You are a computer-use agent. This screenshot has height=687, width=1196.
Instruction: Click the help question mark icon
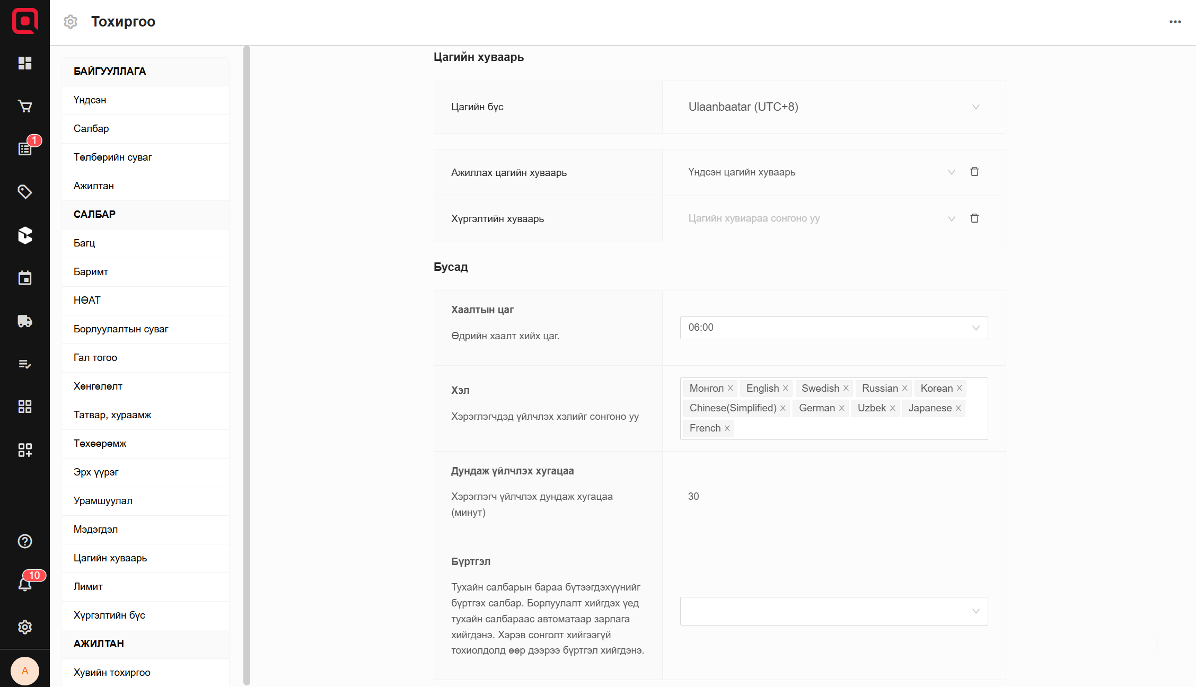25,541
